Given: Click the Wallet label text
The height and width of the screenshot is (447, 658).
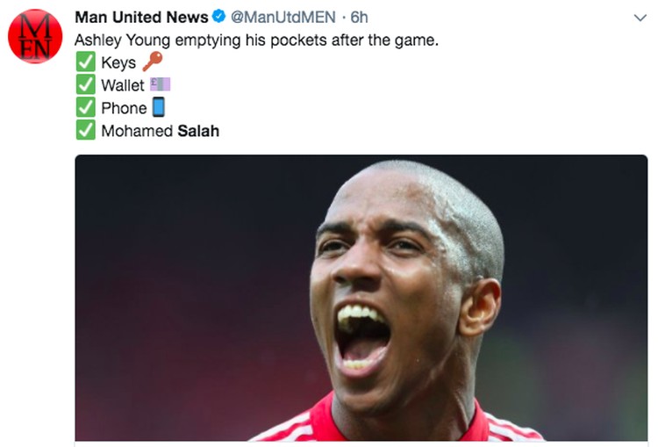Looking at the screenshot, I should click(123, 85).
